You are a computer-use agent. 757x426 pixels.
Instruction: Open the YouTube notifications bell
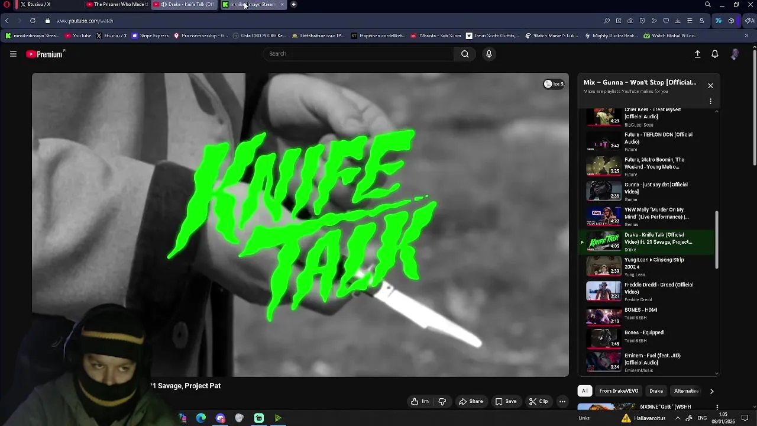715,54
